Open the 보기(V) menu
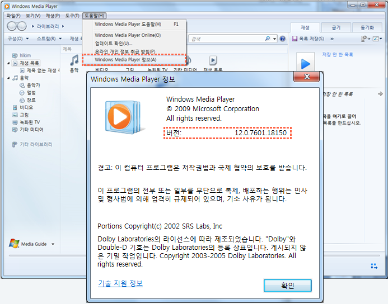This screenshot has height=304, width=388. pyautogui.click(x=33, y=16)
